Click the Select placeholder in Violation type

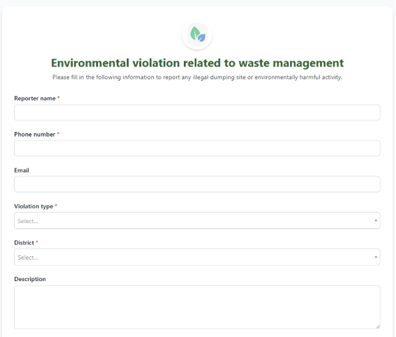point(28,221)
